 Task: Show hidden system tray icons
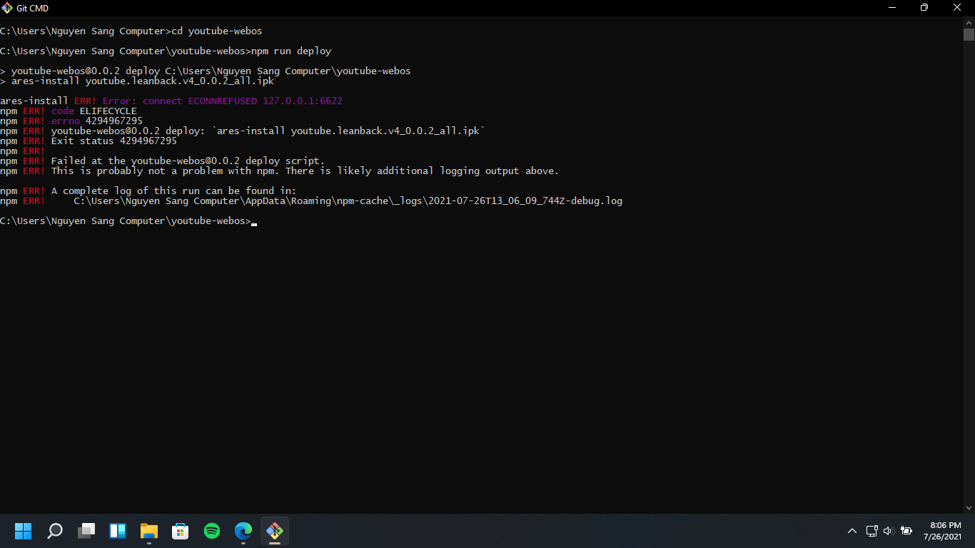tap(852, 531)
